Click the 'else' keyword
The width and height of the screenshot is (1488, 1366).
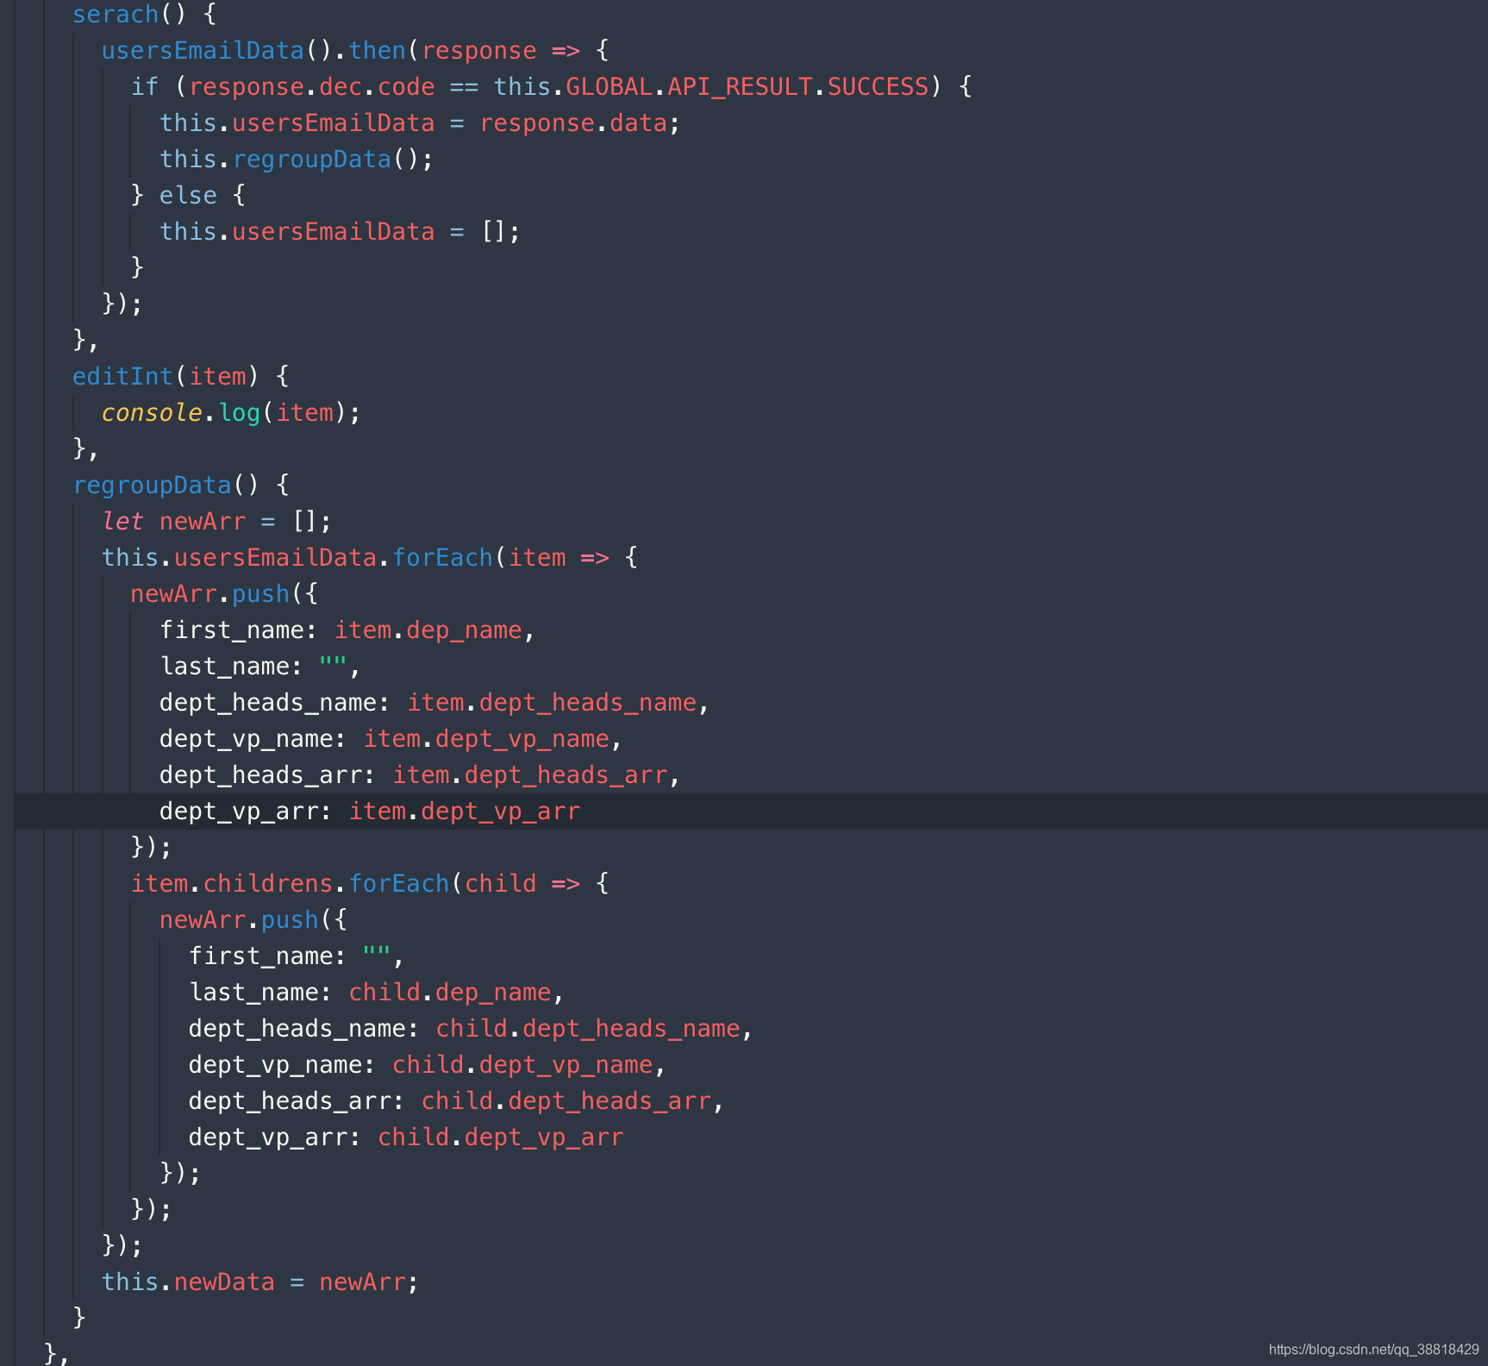188,195
